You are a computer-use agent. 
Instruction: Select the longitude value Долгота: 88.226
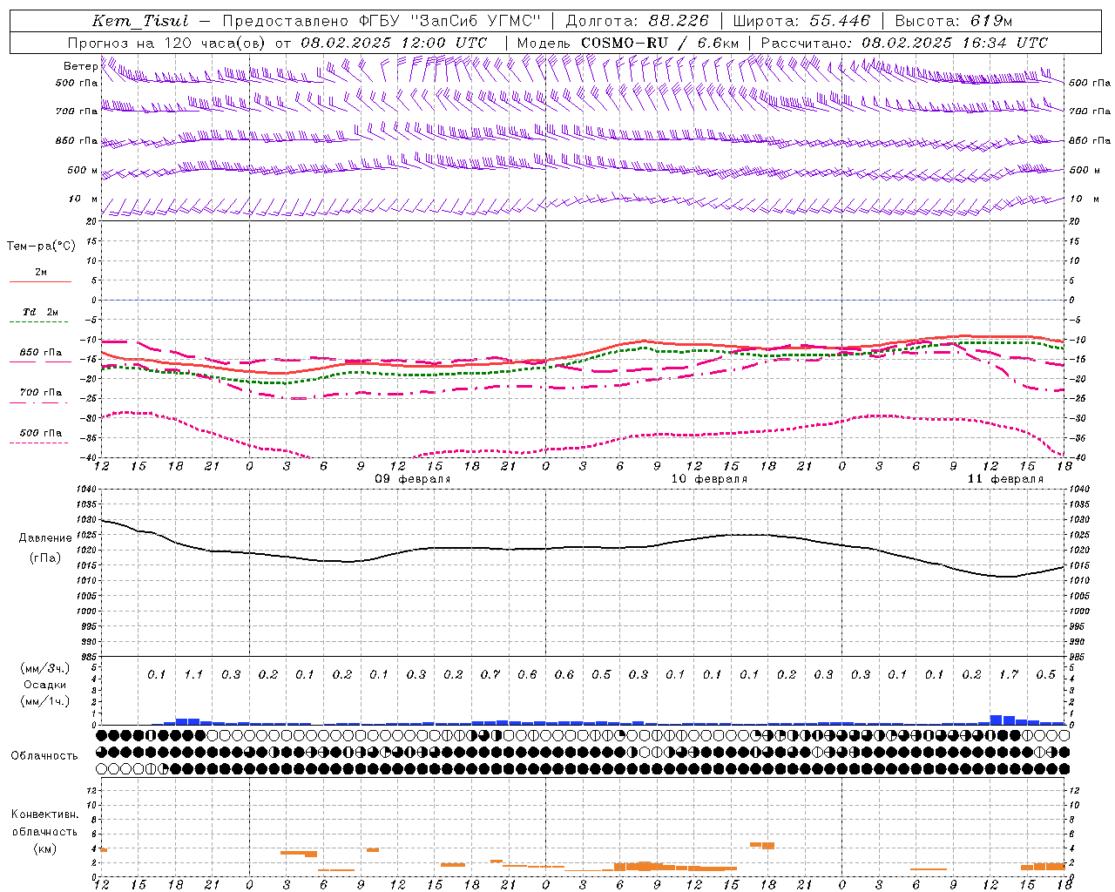point(638,21)
